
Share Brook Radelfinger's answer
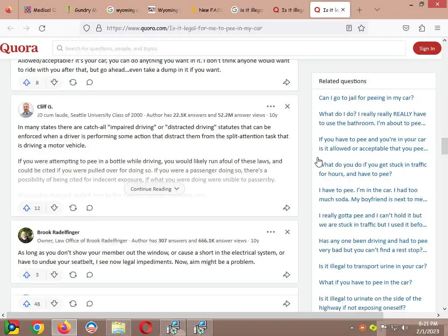coord(287,275)
